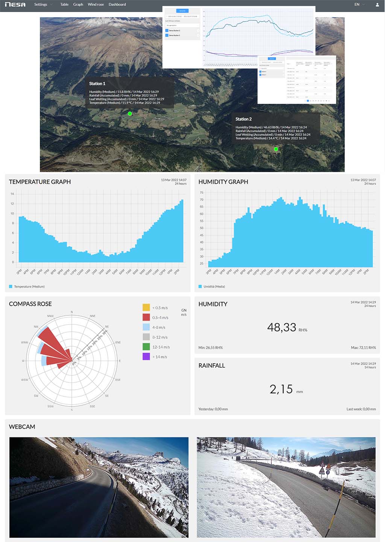Open the left webcam road image
This screenshot has width=385, height=542.
coord(99,487)
